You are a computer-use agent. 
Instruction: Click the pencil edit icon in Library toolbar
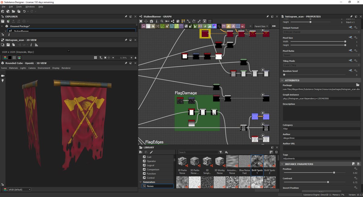tap(151, 152)
